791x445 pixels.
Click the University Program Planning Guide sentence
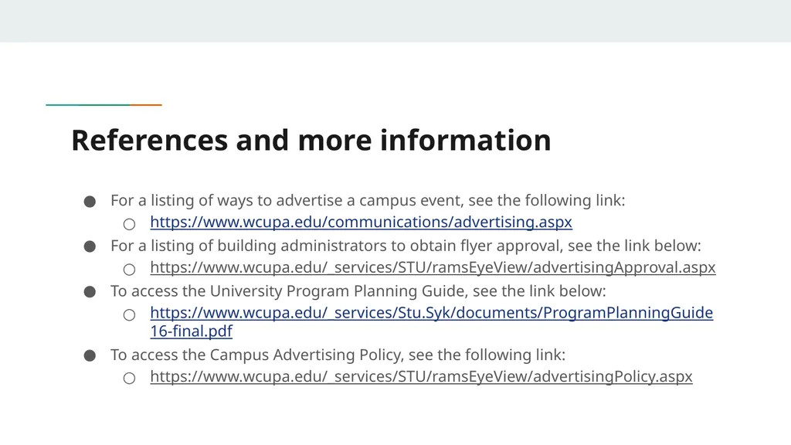click(x=358, y=291)
